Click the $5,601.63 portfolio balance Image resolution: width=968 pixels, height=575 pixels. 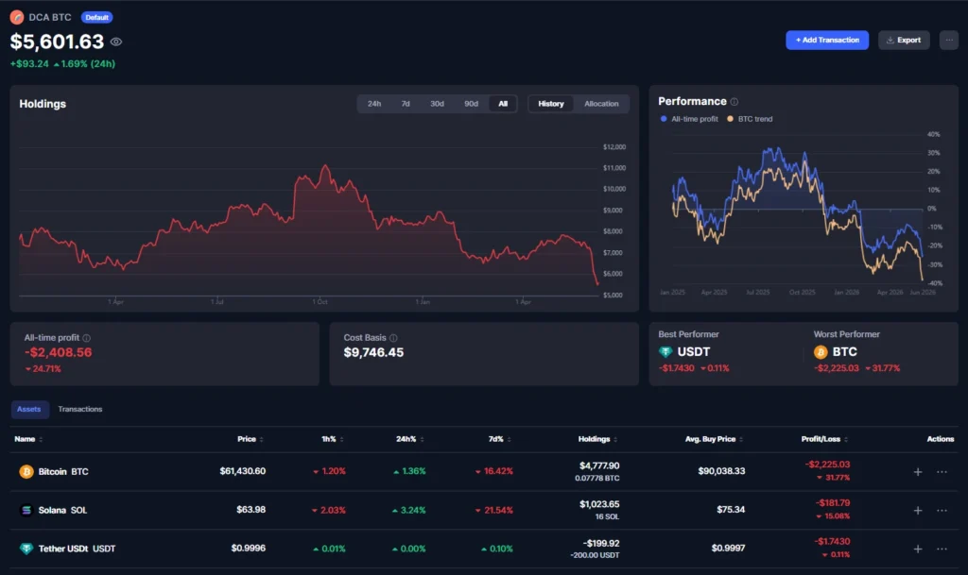pos(57,42)
